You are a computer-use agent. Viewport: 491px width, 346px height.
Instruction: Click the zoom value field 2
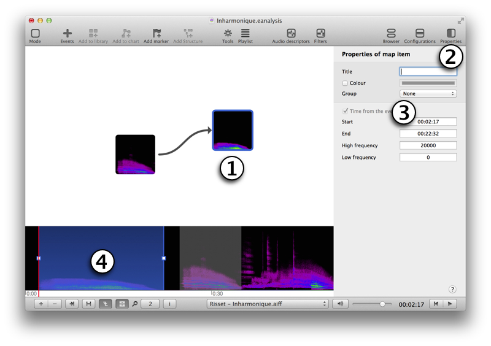(150, 304)
